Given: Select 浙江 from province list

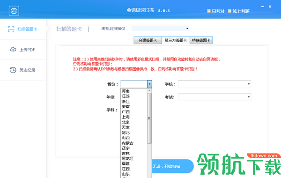Looking at the screenshot, I should point(134,102).
